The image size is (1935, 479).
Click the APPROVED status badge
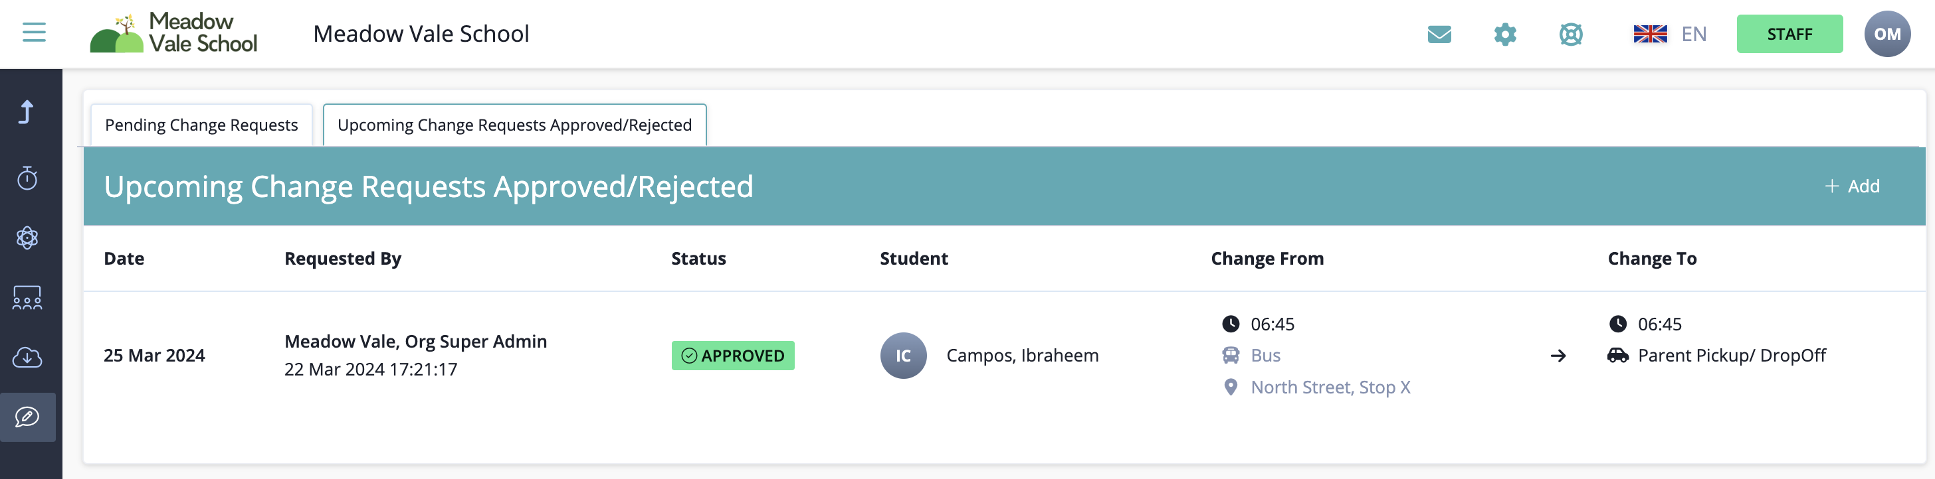(x=732, y=356)
